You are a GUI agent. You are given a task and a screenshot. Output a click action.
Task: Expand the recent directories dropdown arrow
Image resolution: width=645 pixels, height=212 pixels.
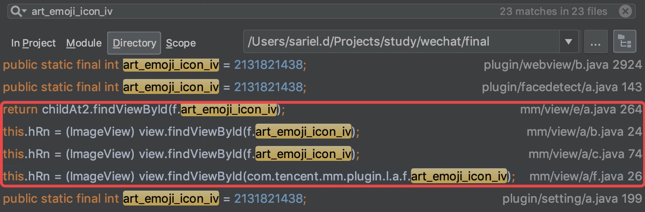pyautogui.click(x=569, y=42)
